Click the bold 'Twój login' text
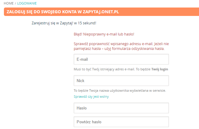This screenshot has height=129, width=199. (160, 69)
